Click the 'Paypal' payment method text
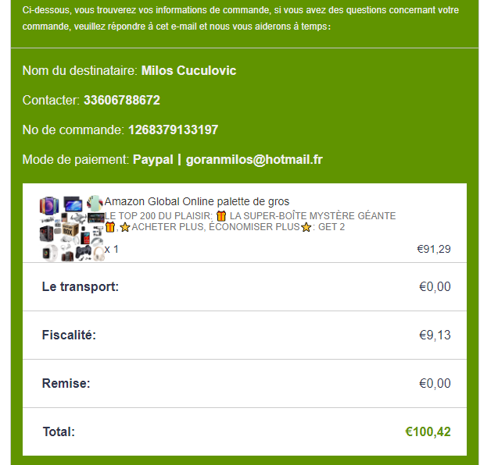The width and height of the screenshot is (498, 465). coord(152,160)
